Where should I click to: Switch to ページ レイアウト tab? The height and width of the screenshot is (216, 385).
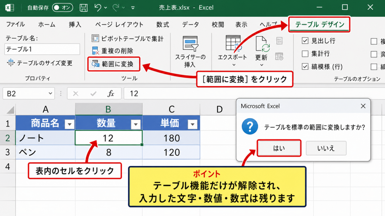click(119, 25)
